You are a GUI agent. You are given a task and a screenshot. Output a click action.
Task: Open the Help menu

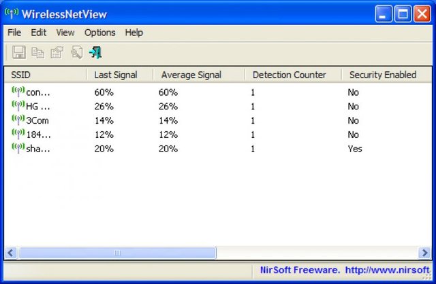(134, 33)
